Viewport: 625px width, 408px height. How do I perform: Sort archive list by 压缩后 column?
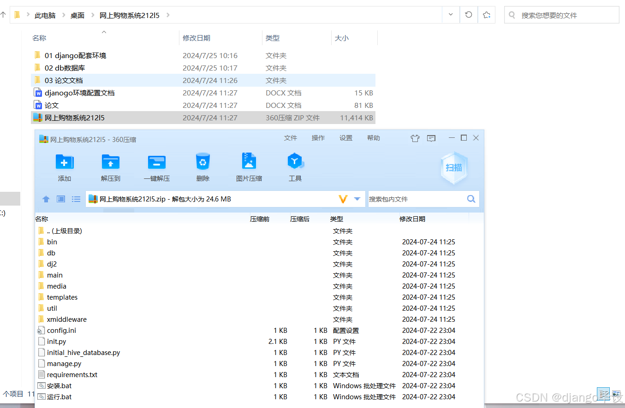[300, 219]
